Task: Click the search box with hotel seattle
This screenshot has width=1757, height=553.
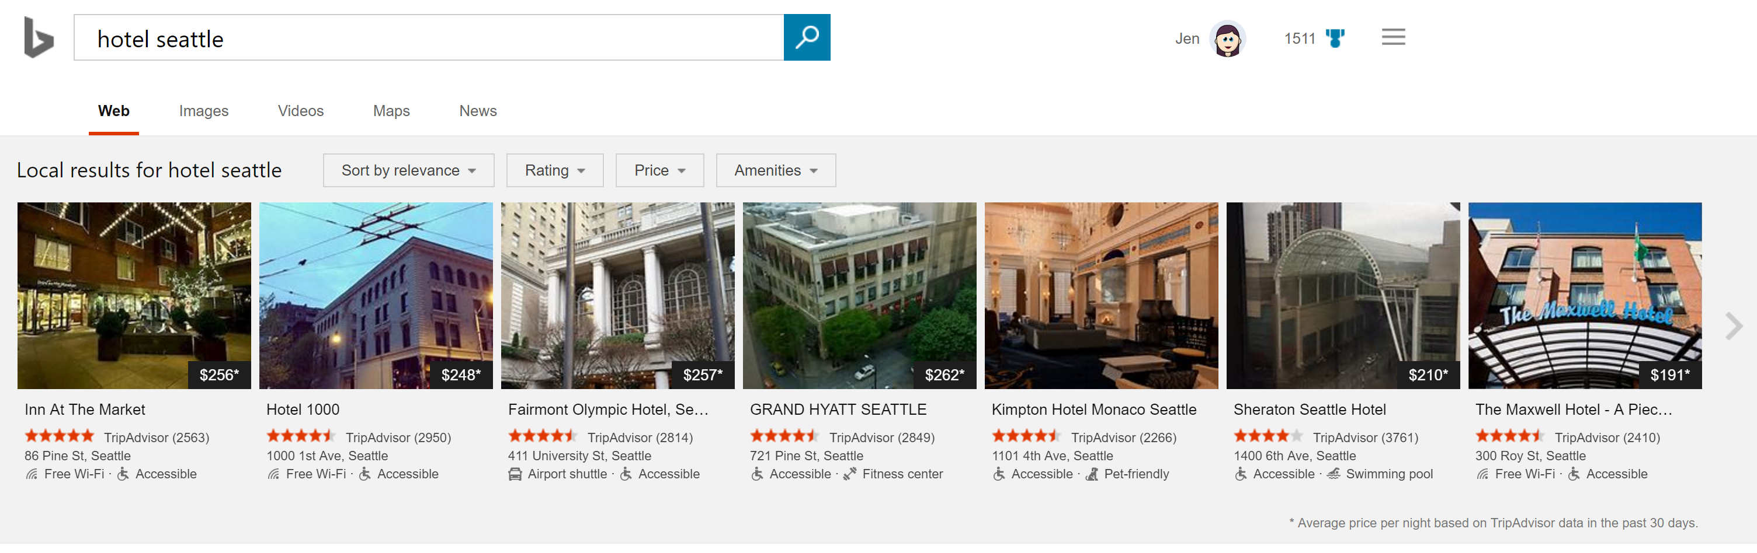Action: coord(428,38)
